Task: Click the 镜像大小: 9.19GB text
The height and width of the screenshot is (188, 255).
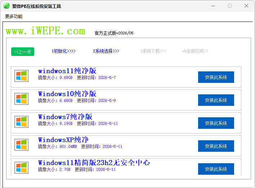Action: coord(55,124)
